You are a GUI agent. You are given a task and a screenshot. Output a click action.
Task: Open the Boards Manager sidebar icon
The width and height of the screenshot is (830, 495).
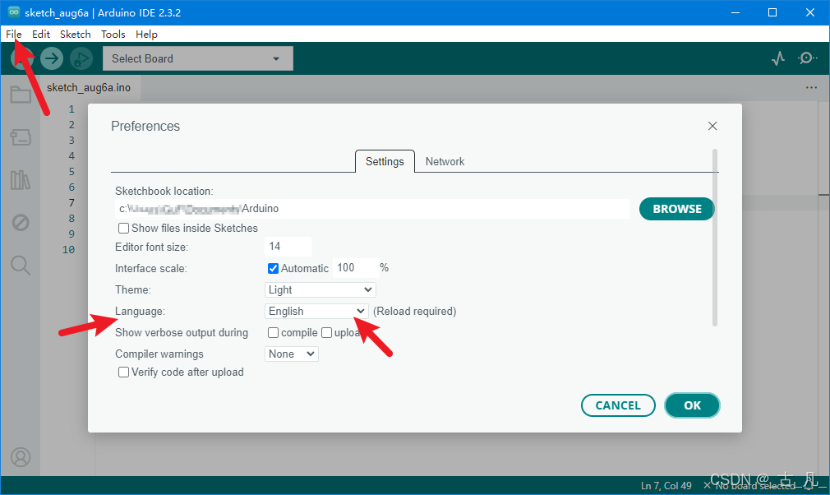[x=21, y=137]
